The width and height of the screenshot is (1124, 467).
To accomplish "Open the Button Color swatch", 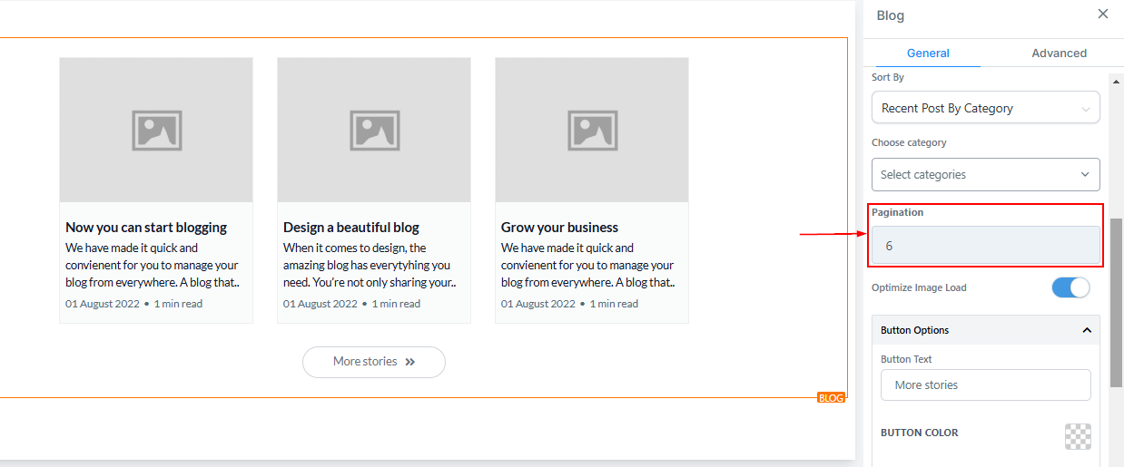I will (x=1078, y=436).
